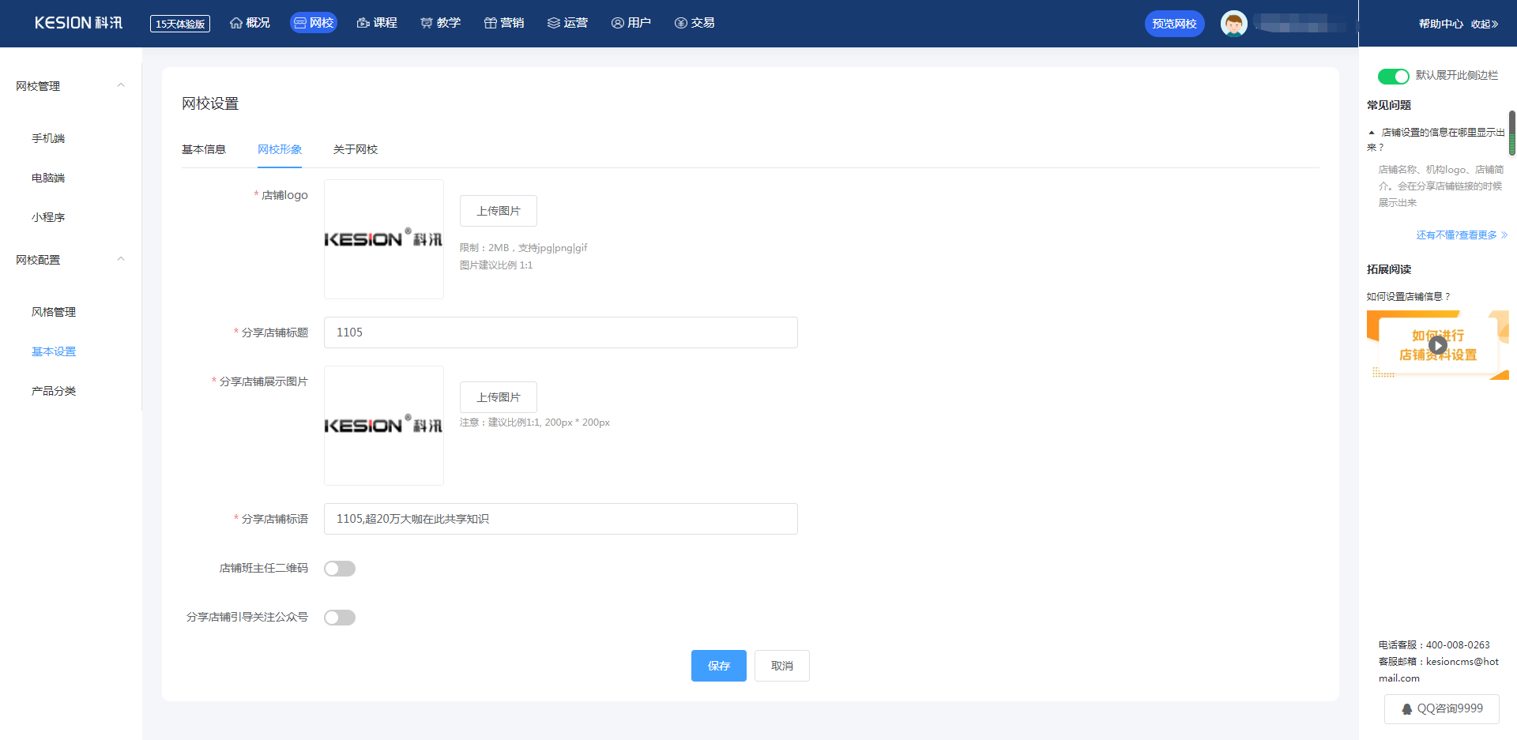Viewport: 1517px width, 740px height.
Task: Open the 运营 layers icon menu
Action: click(554, 23)
